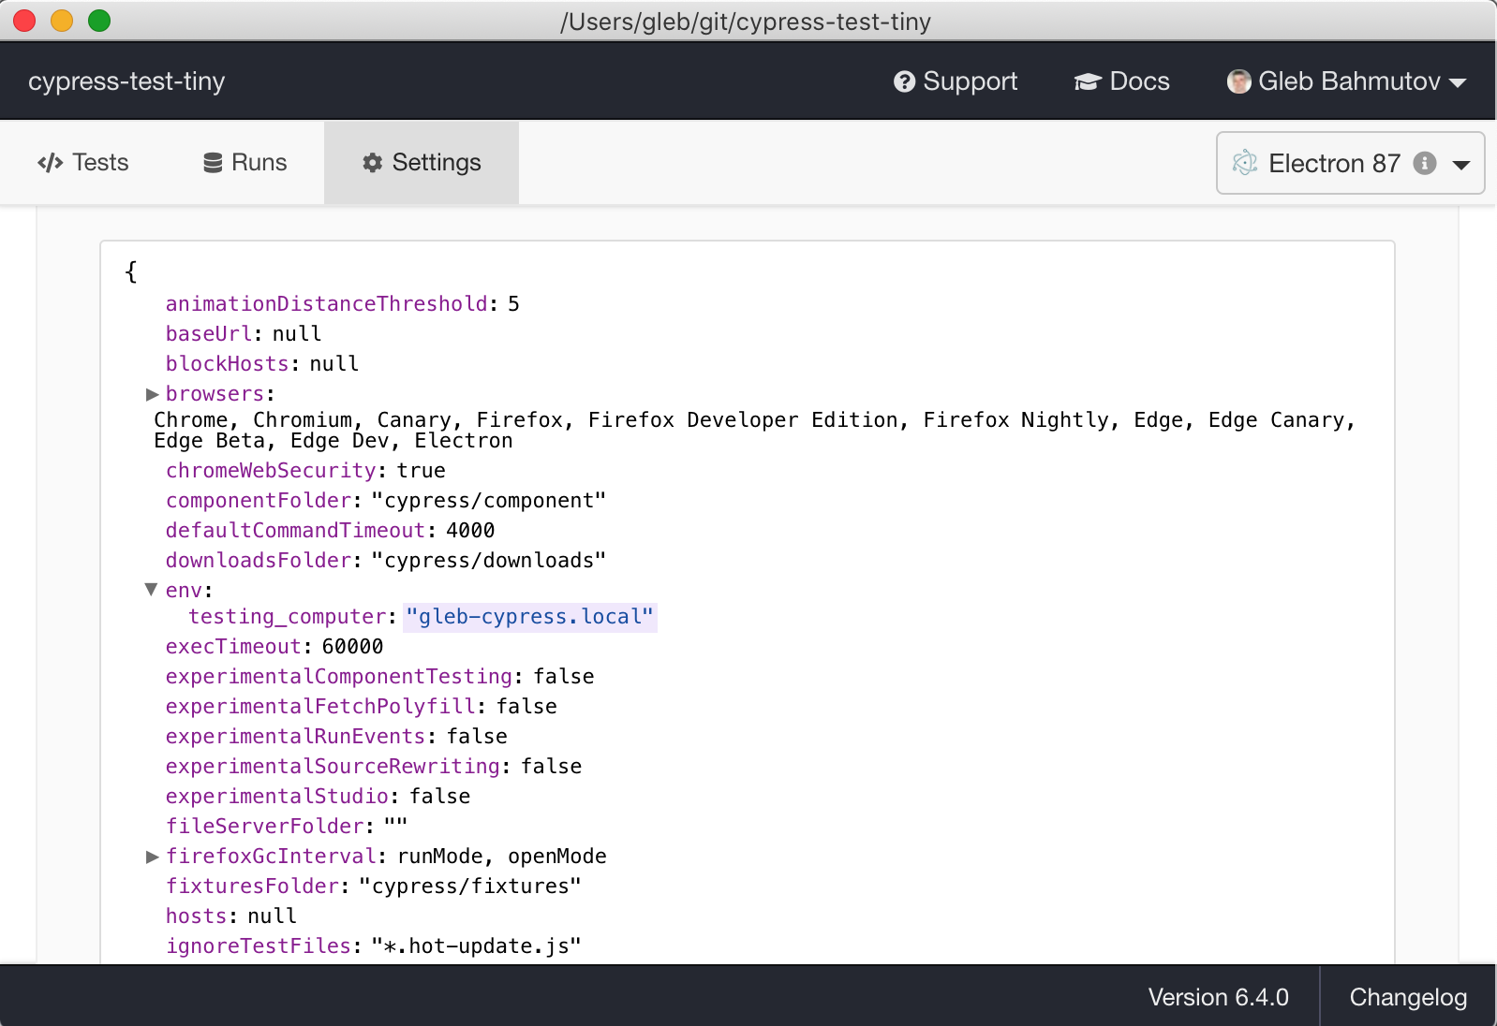
Task: Click the yellow macOS minimize button
Action: point(62,21)
